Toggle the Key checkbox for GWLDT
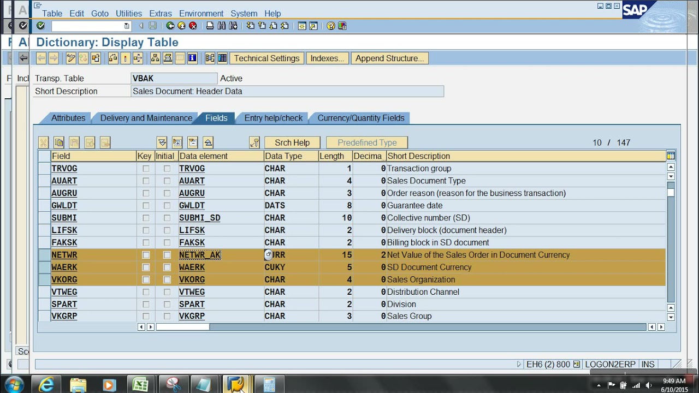 [146, 206]
